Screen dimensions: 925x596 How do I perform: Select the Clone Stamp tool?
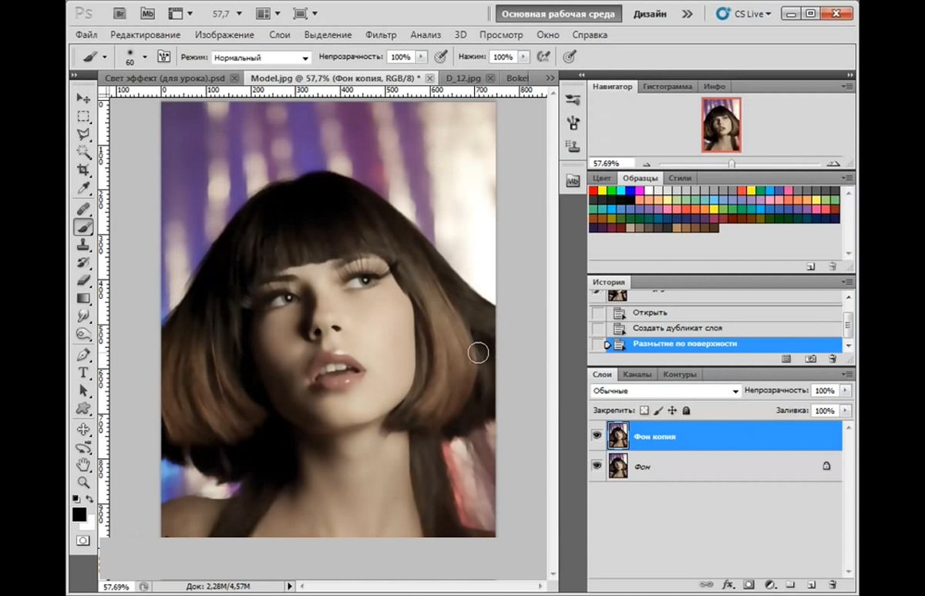(x=83, y=244)
